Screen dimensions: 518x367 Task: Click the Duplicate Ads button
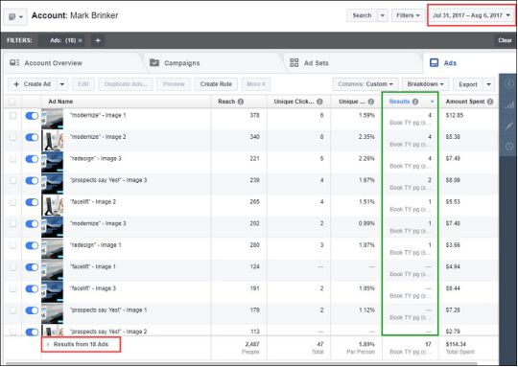[x=126, y=84]
